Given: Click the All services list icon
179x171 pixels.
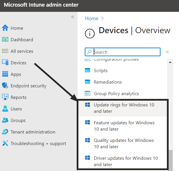Looking at the screenshot, I should click(5, 51).
